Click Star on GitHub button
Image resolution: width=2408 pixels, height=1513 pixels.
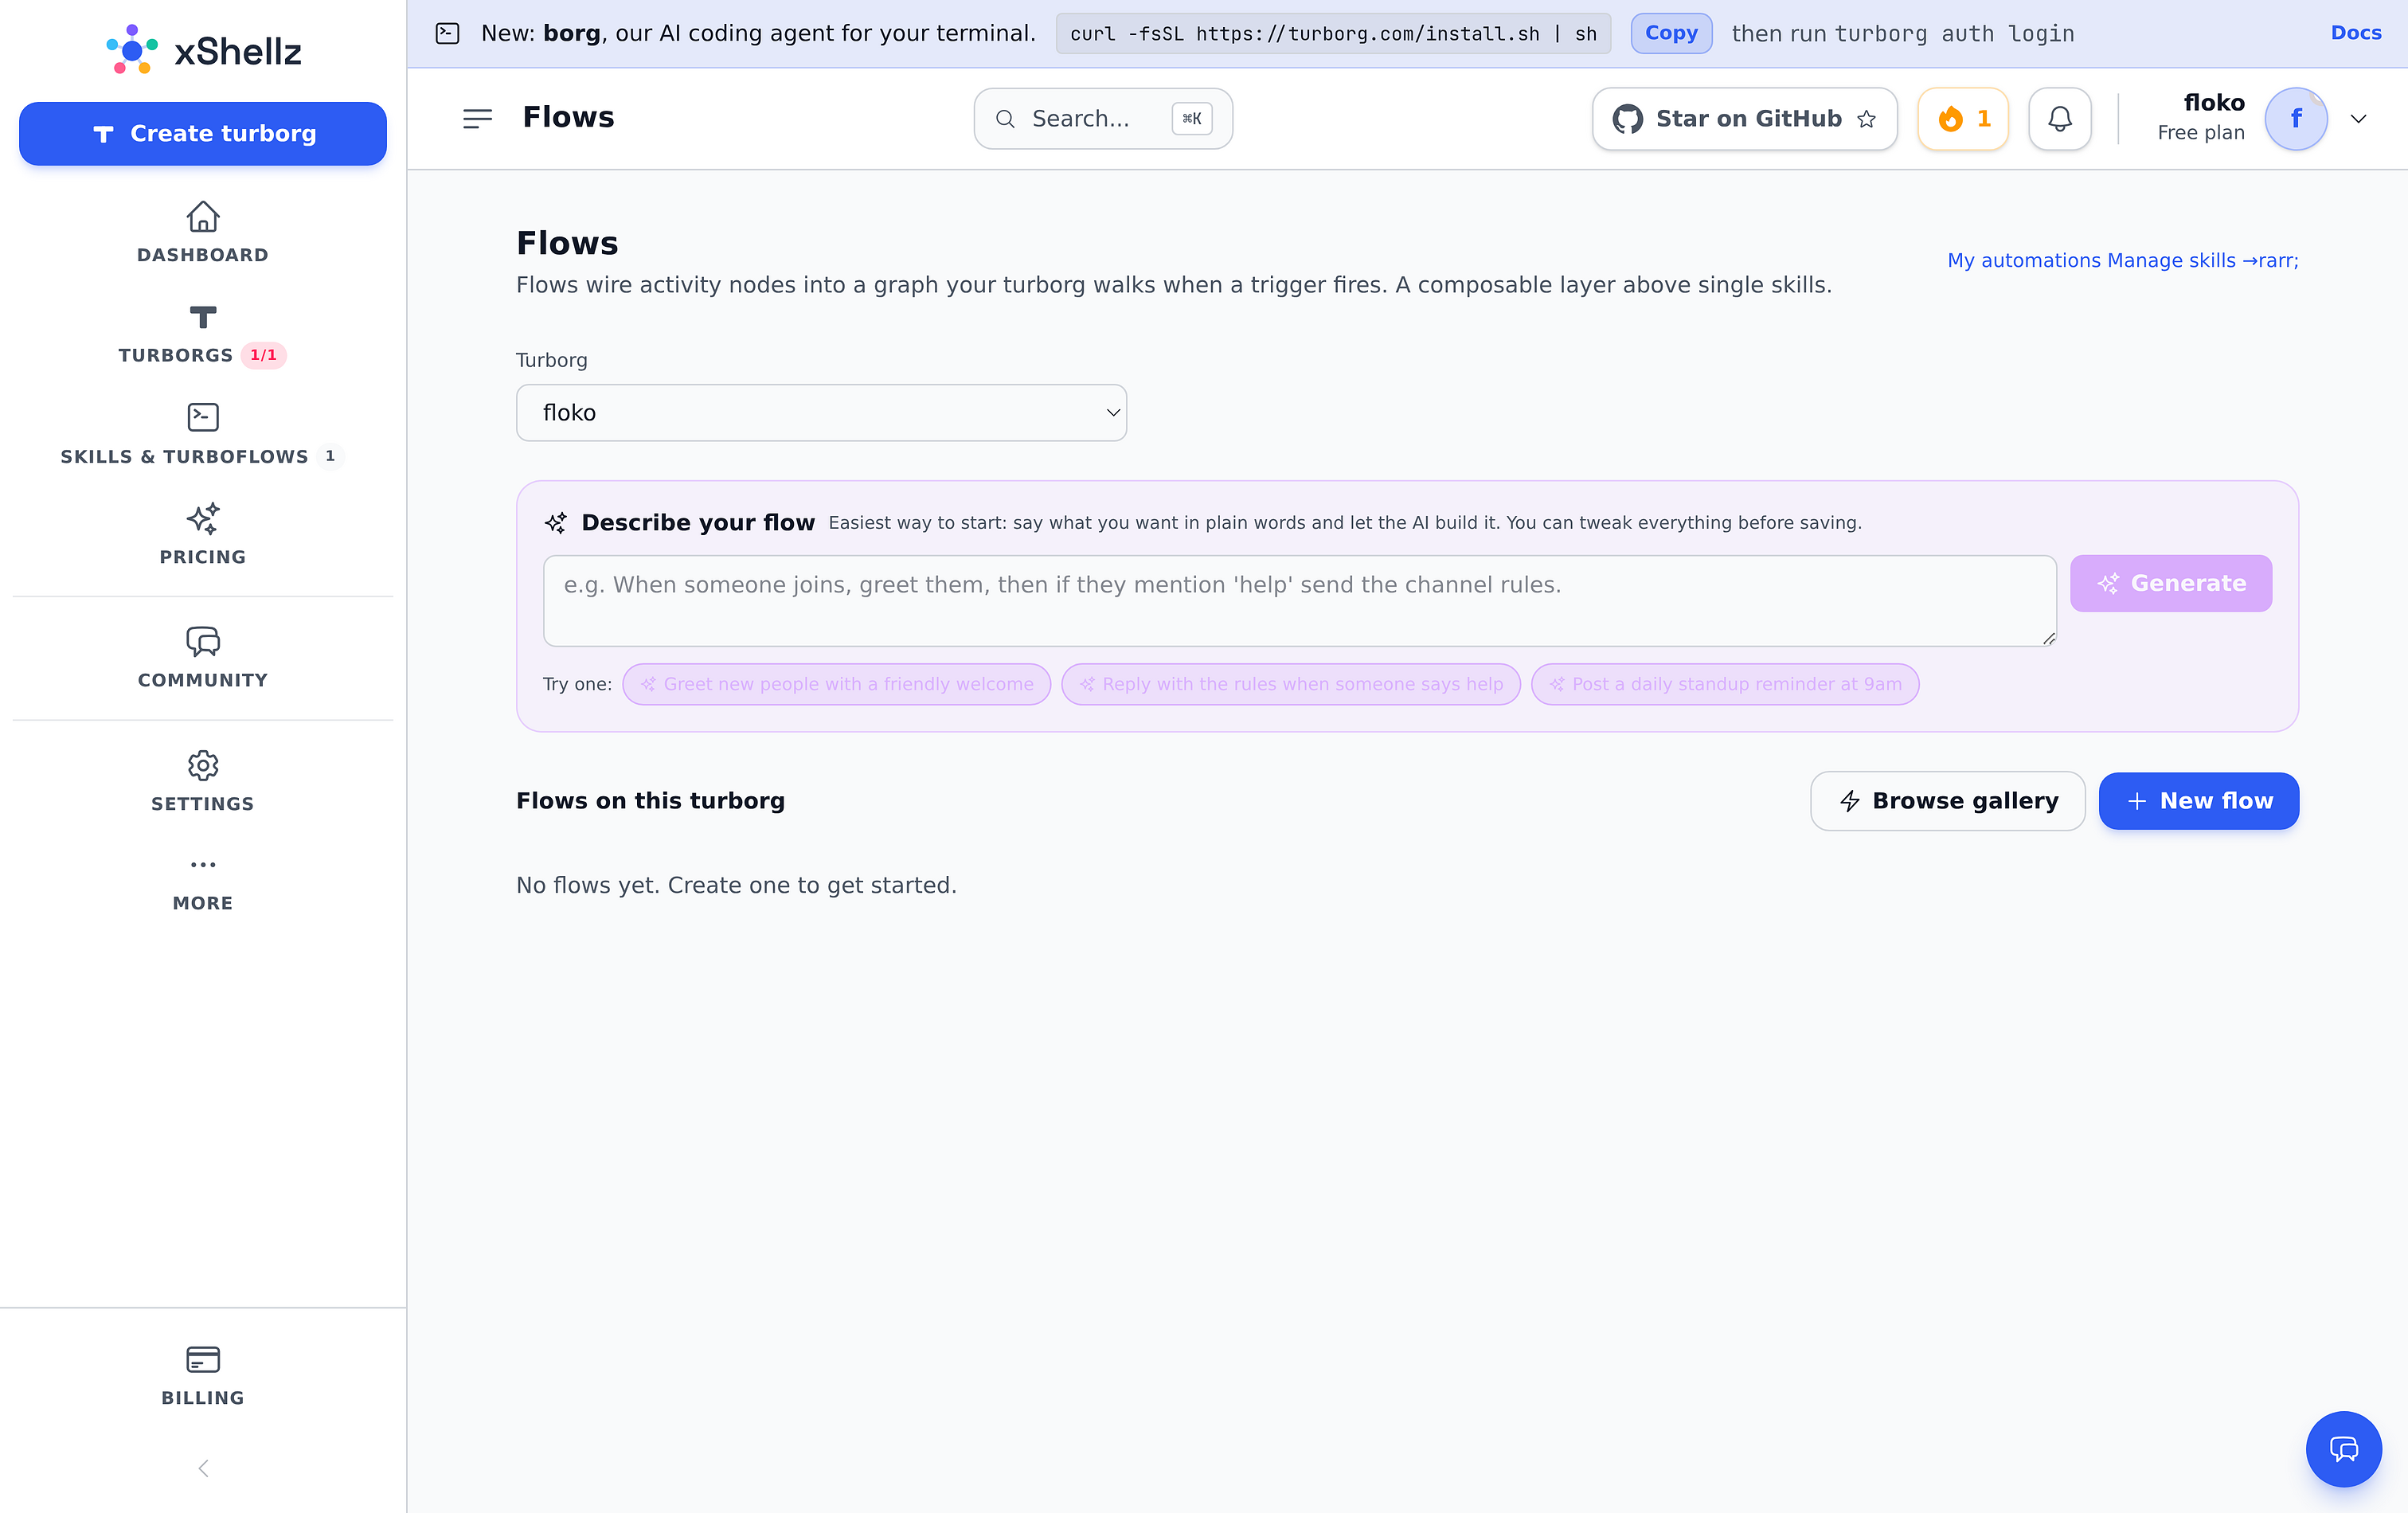(1744, 119)
